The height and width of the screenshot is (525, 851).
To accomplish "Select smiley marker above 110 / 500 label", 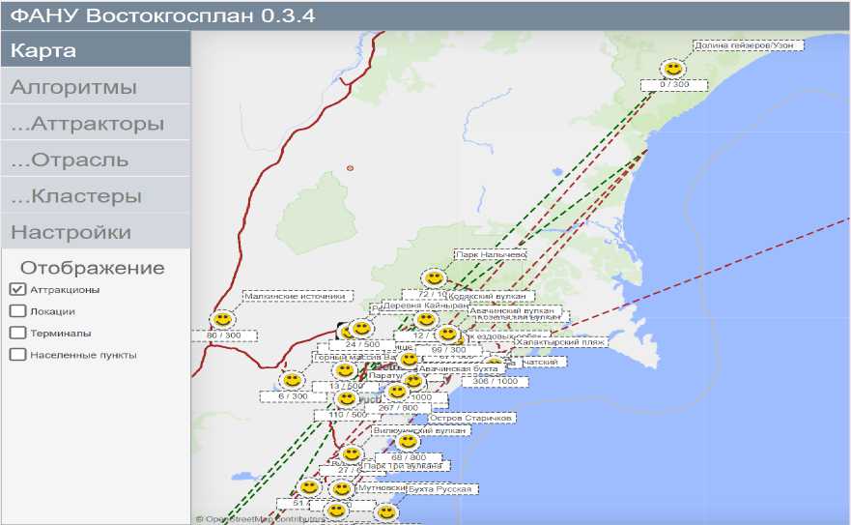I will 346,399.
